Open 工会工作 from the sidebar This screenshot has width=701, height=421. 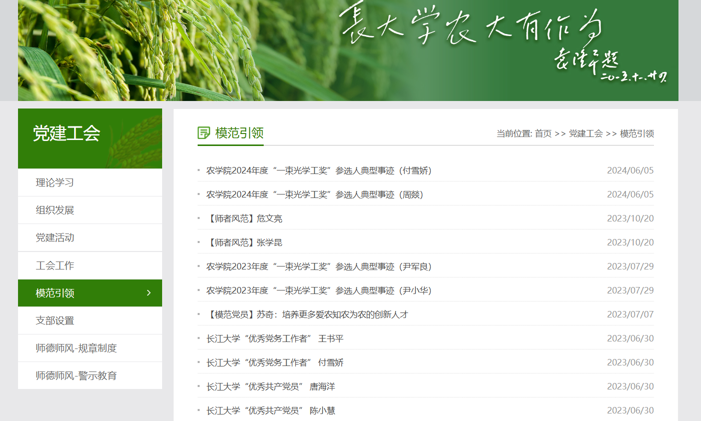[x=55, y=265]
